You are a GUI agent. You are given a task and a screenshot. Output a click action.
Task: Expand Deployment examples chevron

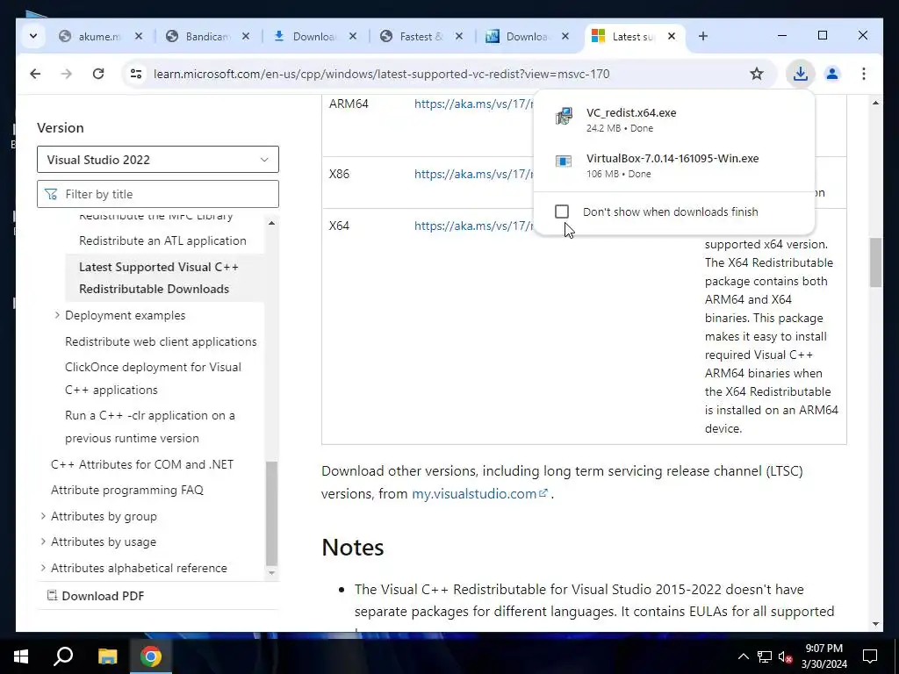tap(57, 315)
